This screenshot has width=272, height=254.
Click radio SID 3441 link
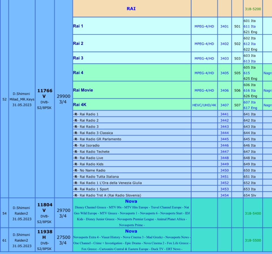[224, 114]
